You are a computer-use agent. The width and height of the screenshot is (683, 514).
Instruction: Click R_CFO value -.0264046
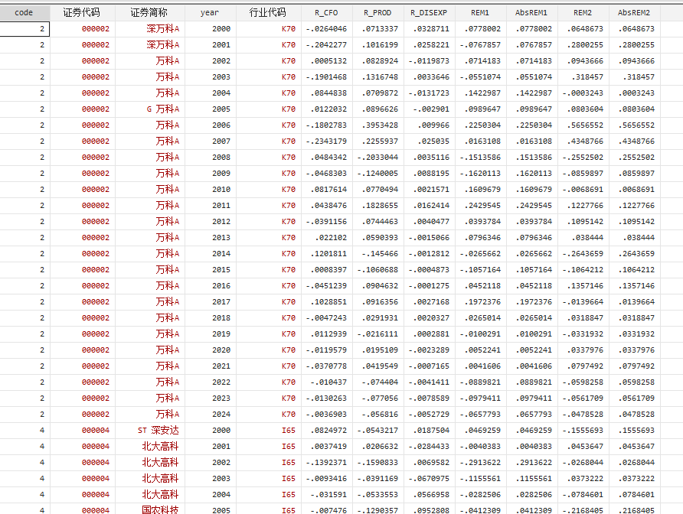pyautogui.click(x=326, y=29)
